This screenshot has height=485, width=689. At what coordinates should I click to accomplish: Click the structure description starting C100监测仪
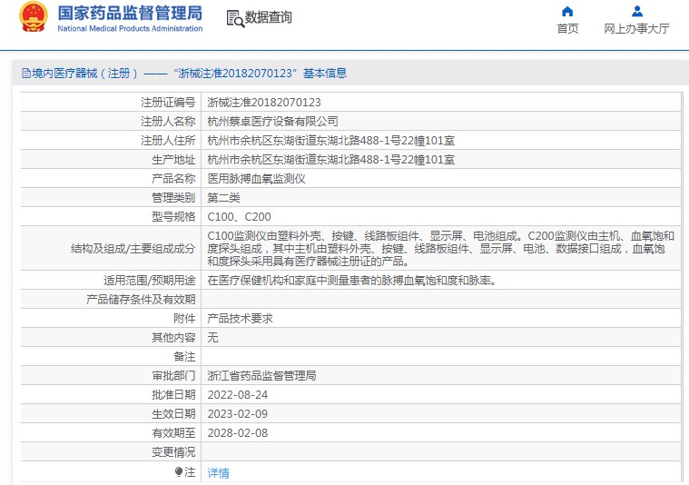[x=441, y=249]
